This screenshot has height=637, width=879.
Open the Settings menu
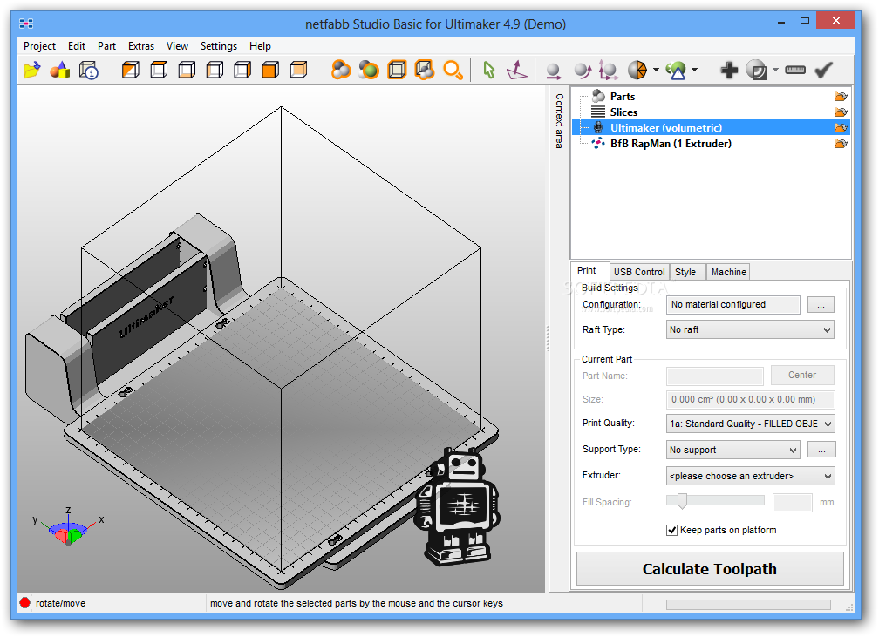219,46
